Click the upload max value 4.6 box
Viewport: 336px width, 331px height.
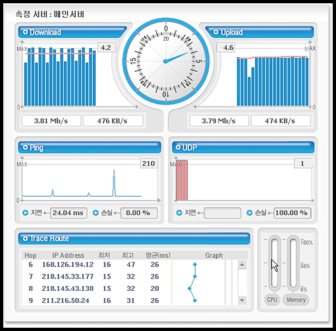click(225, 47)
